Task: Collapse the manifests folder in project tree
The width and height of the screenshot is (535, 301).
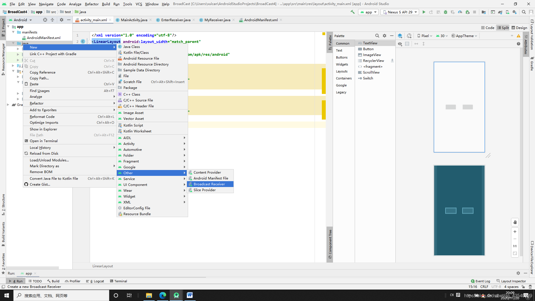Action: click(x=13, y=32)
